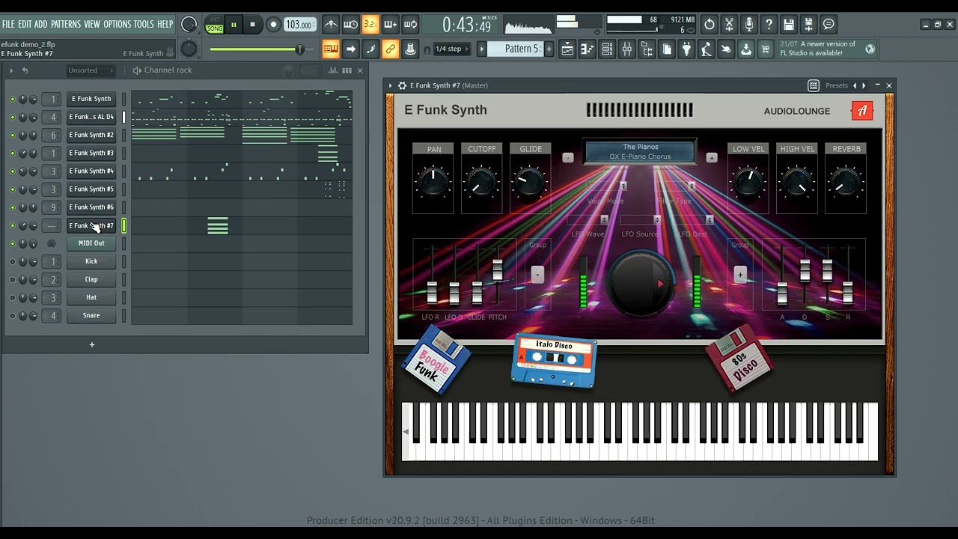Screen dimensions: 958x539
Task: Click plus button beside preset display
Action: 712,157
